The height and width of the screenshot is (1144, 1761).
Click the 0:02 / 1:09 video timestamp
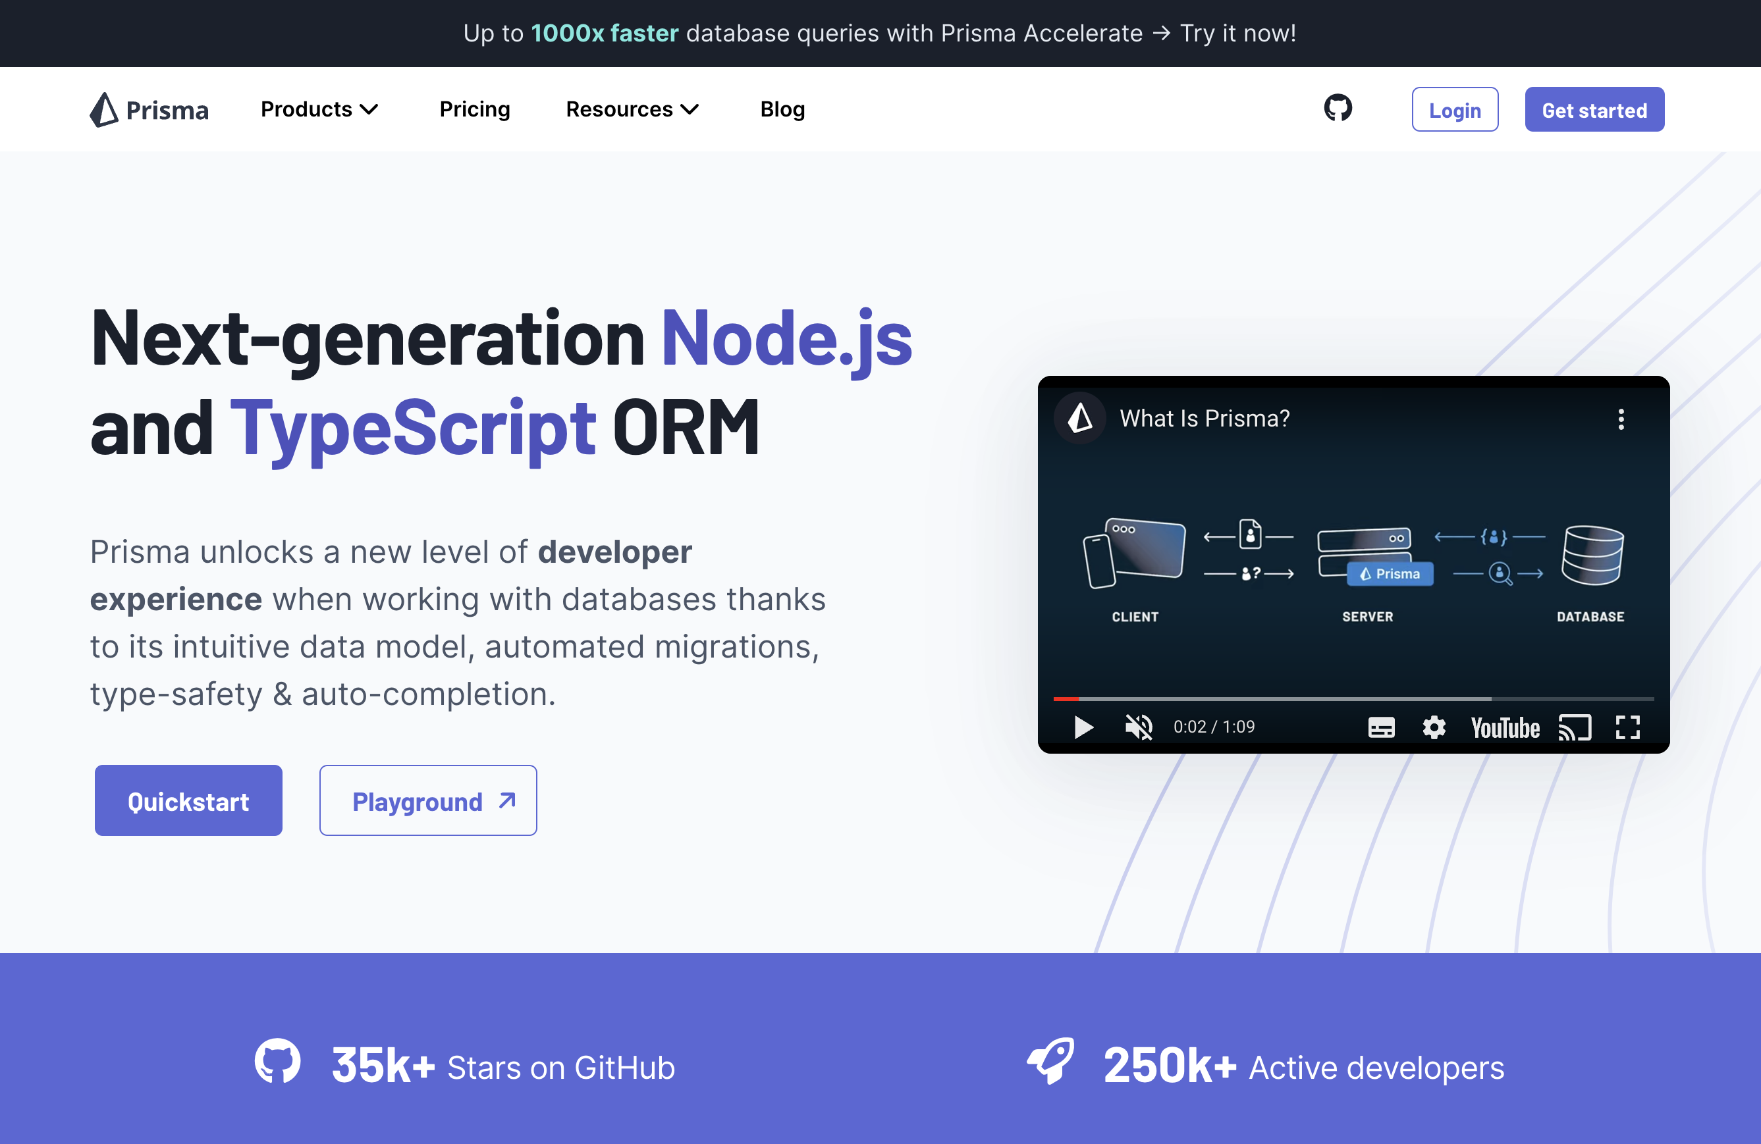(x=1214, y=727)
